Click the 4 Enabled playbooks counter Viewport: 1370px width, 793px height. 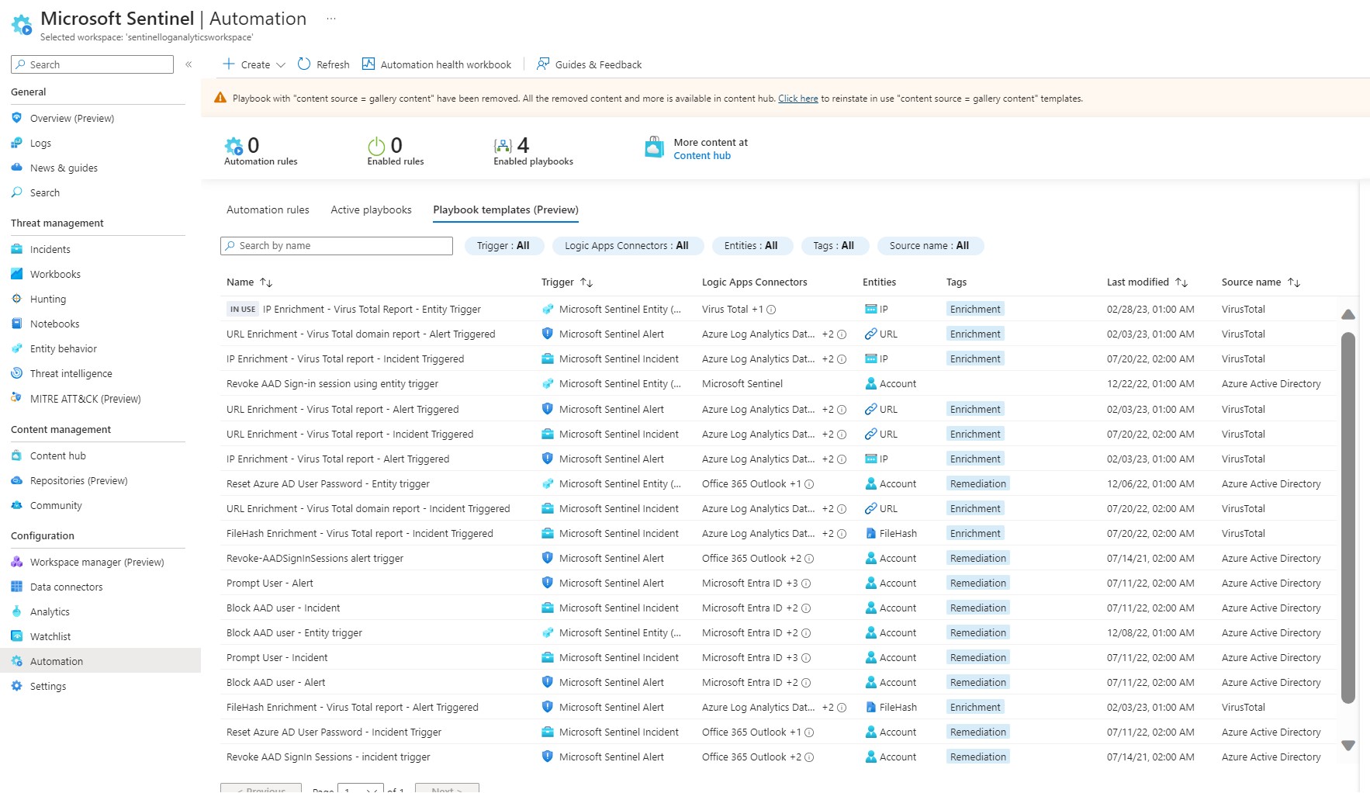click(x=533, y=151)
